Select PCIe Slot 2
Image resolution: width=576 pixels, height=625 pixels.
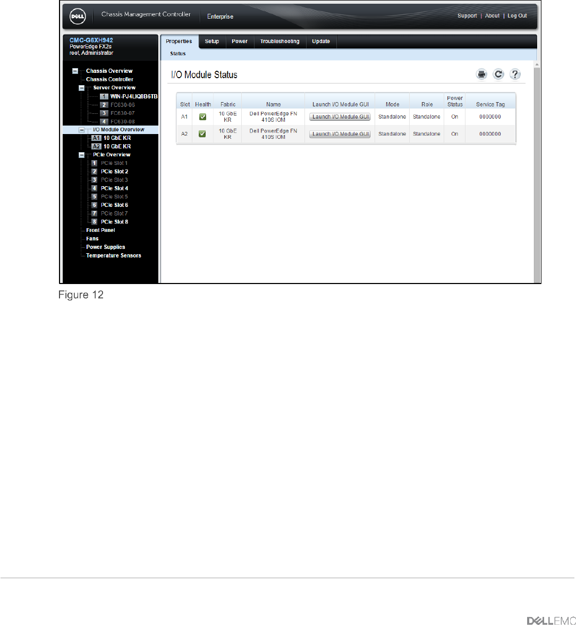point(115,171)
